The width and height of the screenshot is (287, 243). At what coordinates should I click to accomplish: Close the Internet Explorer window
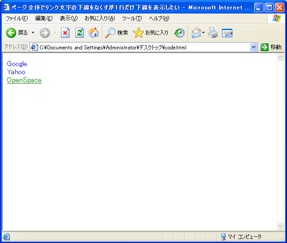[280, 8]
